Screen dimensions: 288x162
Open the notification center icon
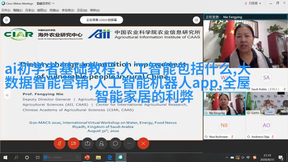pos(281,157)
